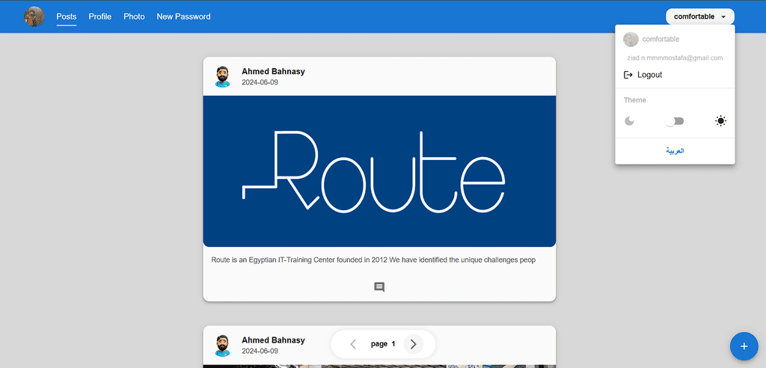Viewport: 766px width, 368px height.
Task: Go to the Profile tab
Action: tap(100, 16)
